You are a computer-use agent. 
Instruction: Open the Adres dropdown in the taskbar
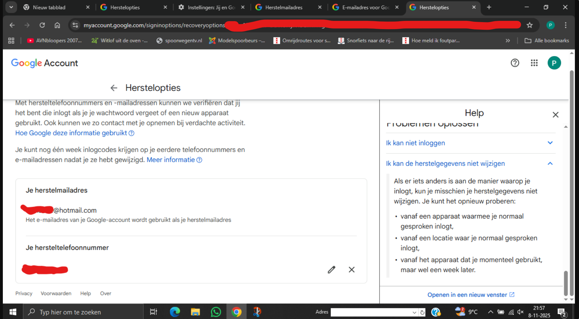pyautogui.click(x=414, y=312)
